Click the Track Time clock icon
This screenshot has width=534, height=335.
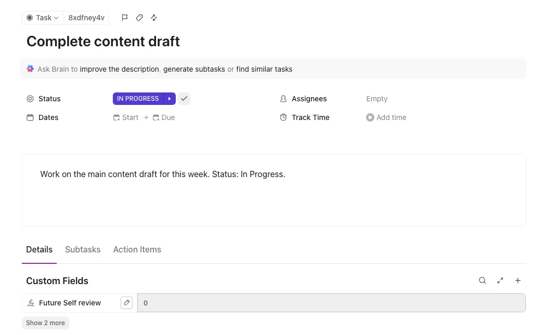click(283, 117)
